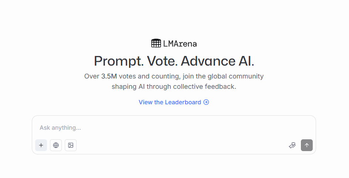Open the View the Leaderboard link
The width and height of the screenshot is (349, 178).
(x=170, y=102)
